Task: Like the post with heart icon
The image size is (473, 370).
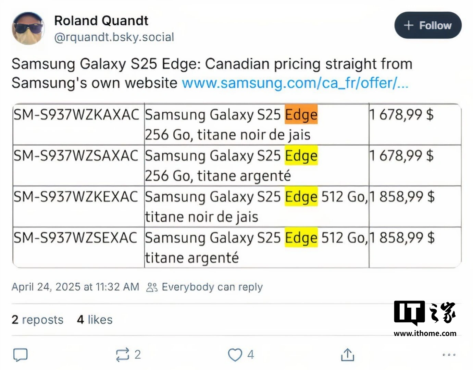Action: tap(235, 355)
